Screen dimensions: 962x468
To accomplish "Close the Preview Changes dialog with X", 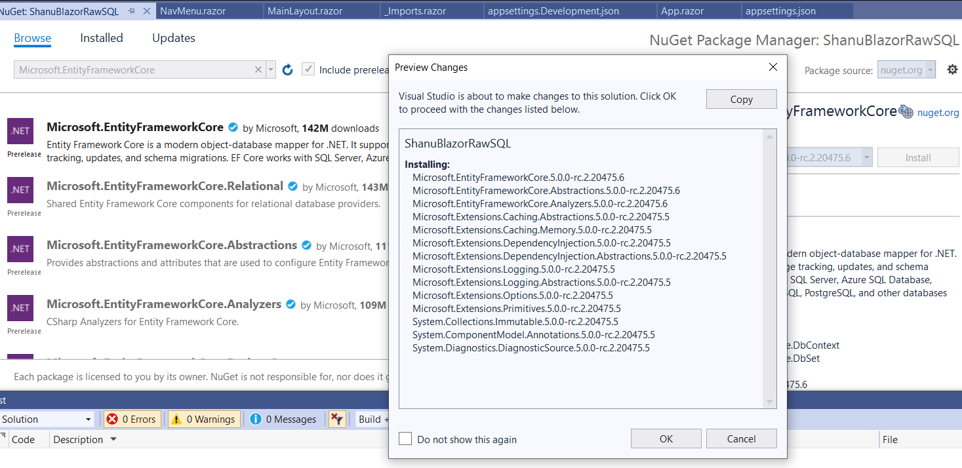I will pos(773,67).
